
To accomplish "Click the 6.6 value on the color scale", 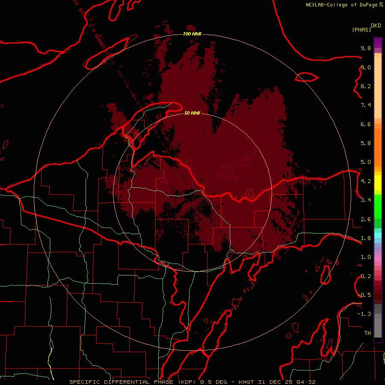I will 366,124.
